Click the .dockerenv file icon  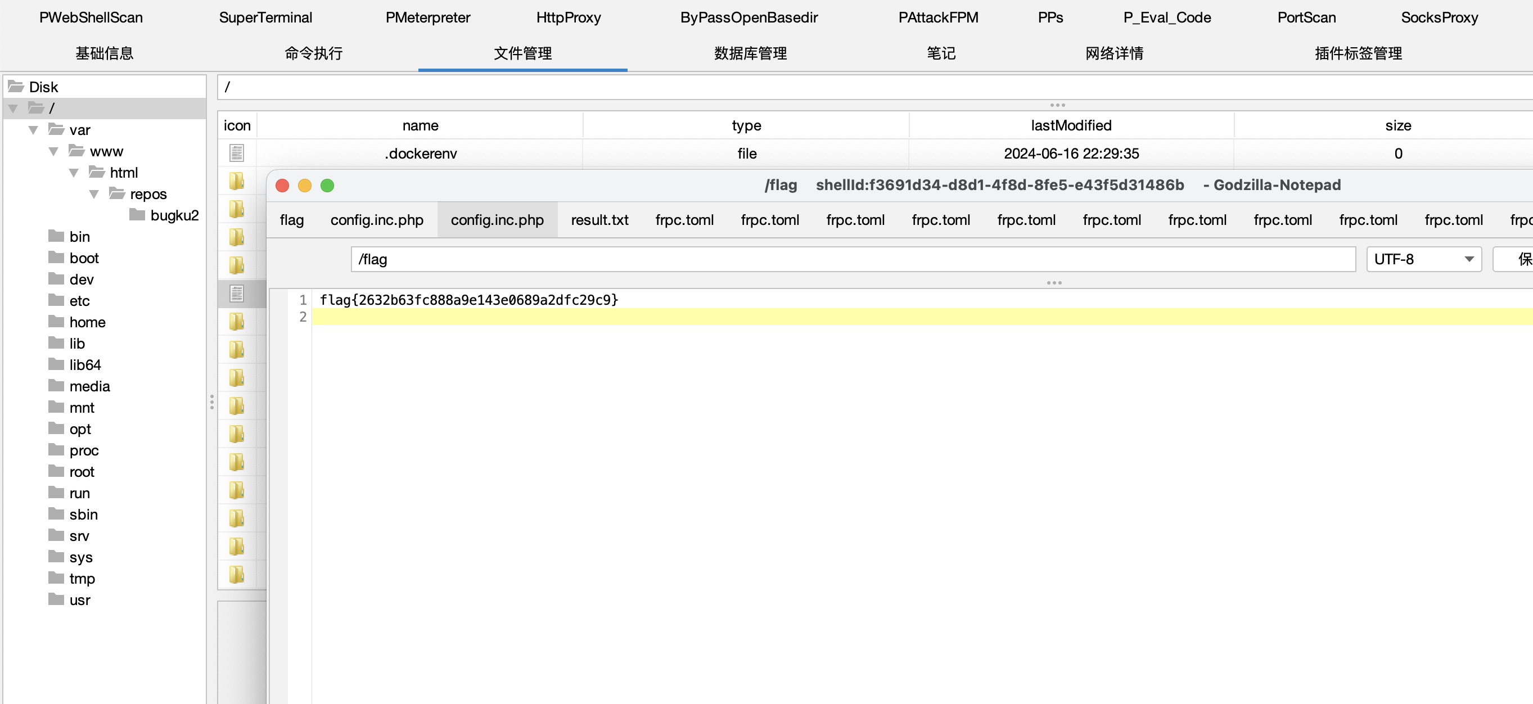[x=237, y=154]
